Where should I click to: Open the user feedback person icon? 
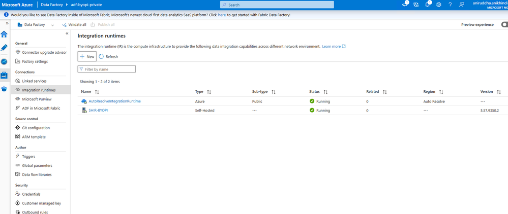pyautogui.click(x=462, y=5)
